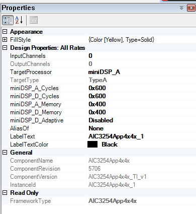Open Properties panel options chevron
The height and width of the screenshot is (214, 196).
pos(181,8)
